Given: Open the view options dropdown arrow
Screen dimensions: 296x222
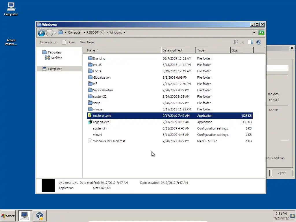Looking at the screenshot, I should pos(243,42).
